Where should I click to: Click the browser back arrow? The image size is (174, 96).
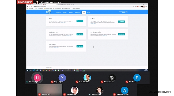click(x=28, y=6)
